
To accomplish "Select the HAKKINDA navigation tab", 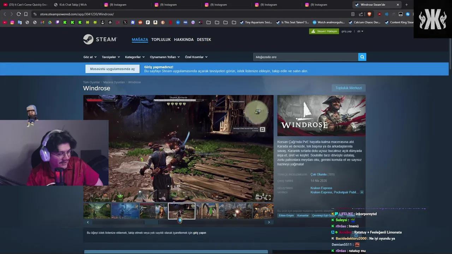I will coord(184,40).
